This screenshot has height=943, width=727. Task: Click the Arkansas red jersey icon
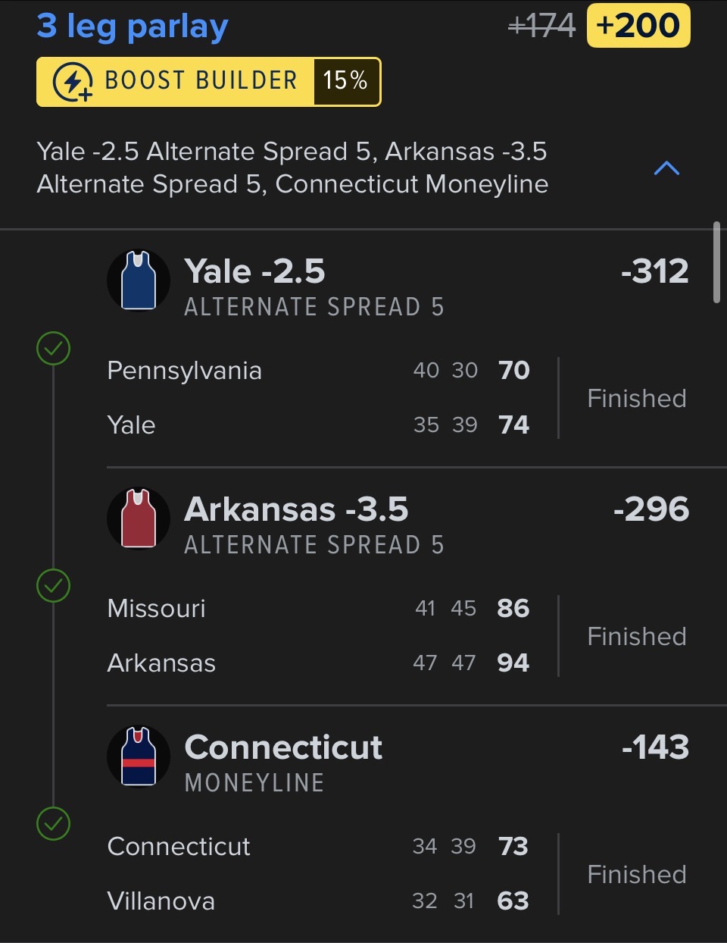tap(139, 518)
